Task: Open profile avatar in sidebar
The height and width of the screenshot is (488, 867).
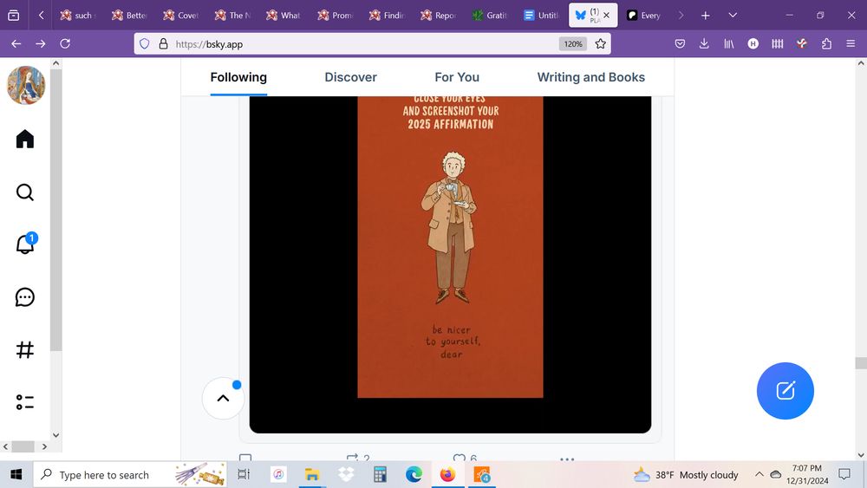Action: click(26, 85)
